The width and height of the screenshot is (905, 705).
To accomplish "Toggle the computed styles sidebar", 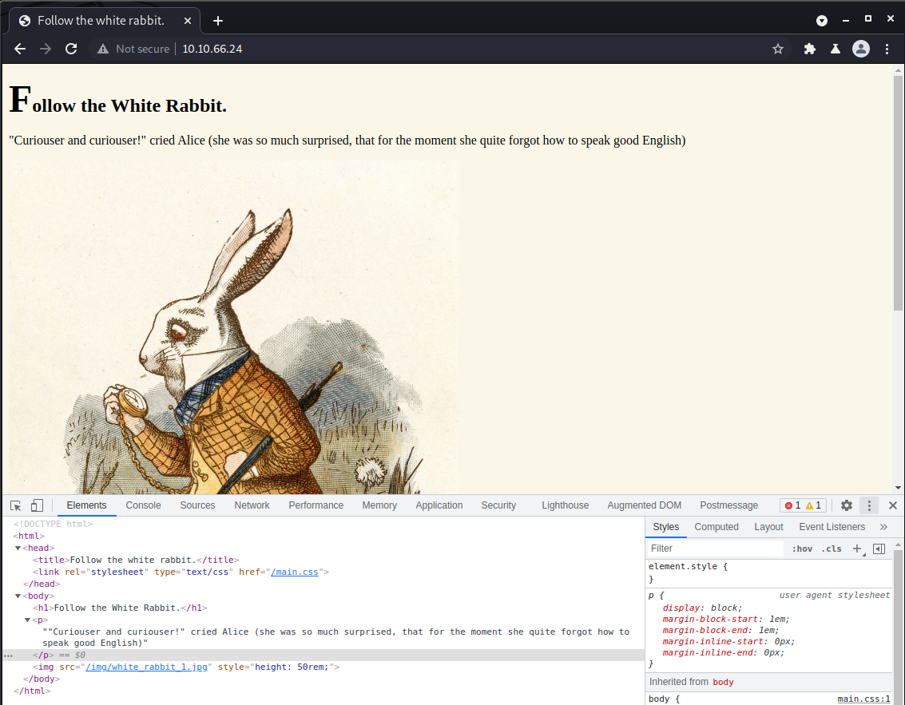I will coord(879,549).
